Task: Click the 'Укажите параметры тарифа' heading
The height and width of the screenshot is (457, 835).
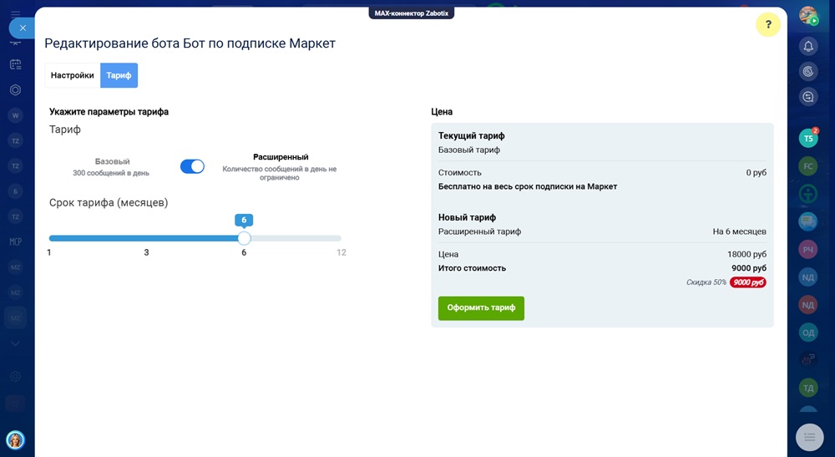Action: [109, 112]
